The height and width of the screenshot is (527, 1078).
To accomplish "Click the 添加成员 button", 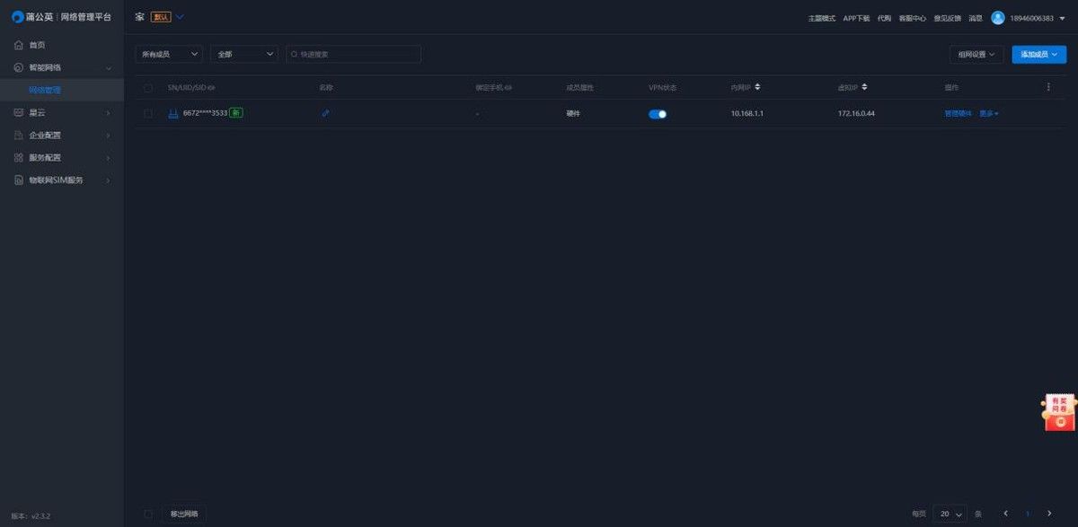I will pyautogui.click(x=1039, y=55).
